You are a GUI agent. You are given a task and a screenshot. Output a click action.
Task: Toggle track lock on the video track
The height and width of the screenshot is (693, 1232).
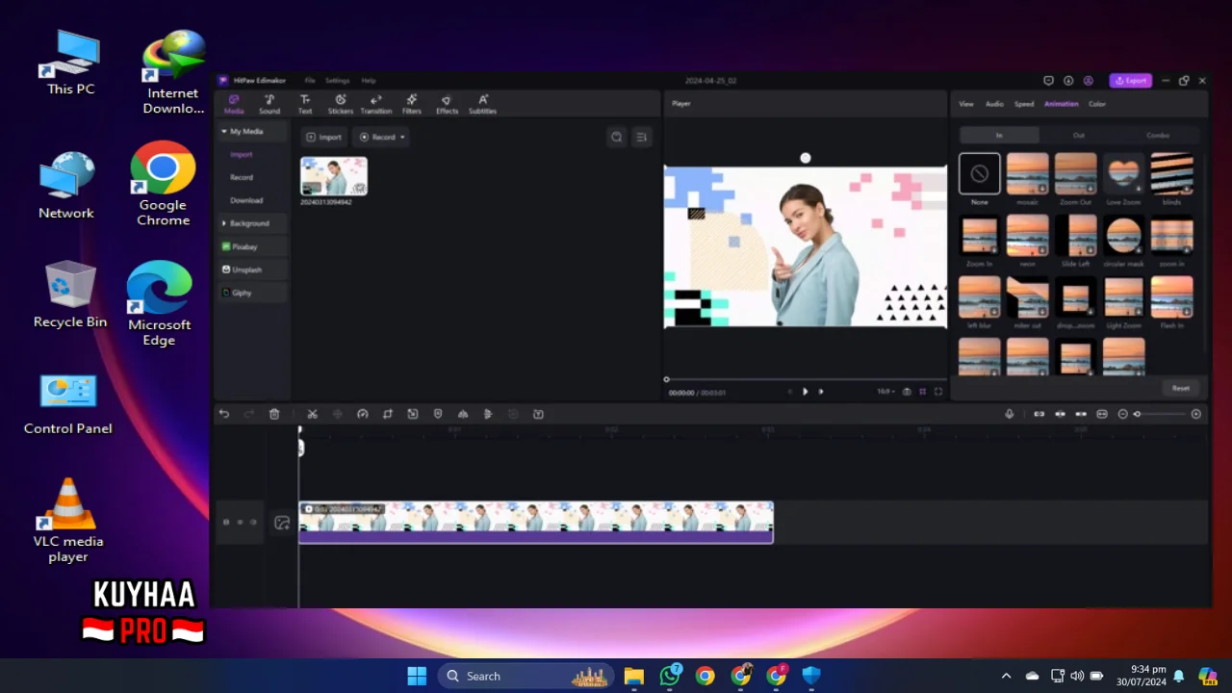[226, 523]
